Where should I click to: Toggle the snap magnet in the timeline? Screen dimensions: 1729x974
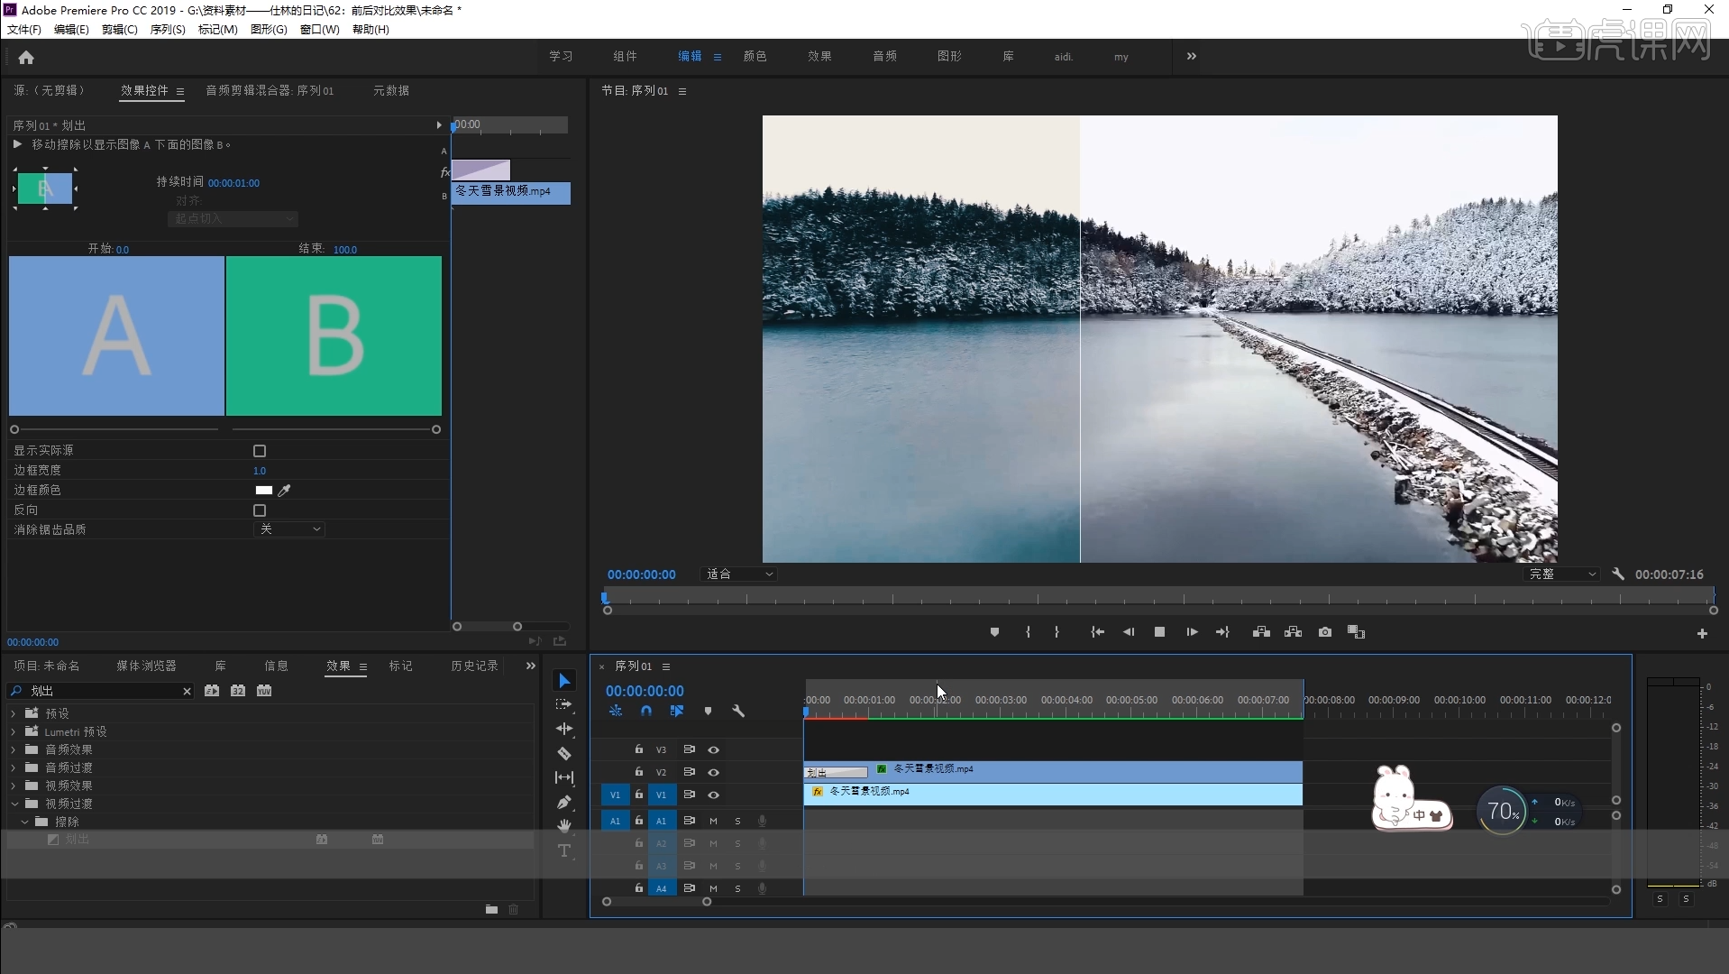(646, 712)
